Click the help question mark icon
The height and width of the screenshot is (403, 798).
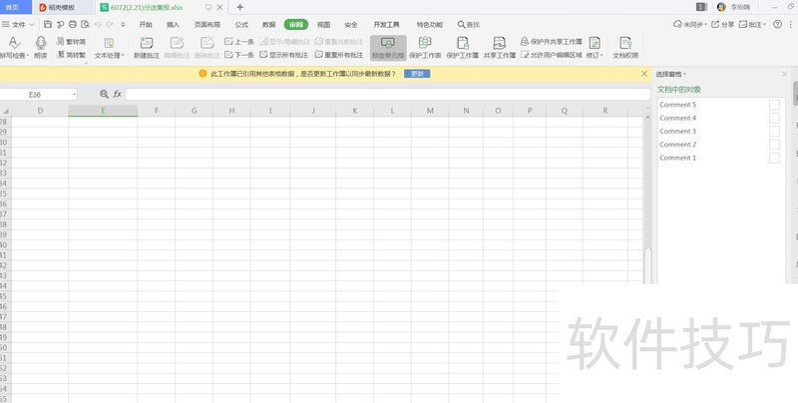point(778,24)
